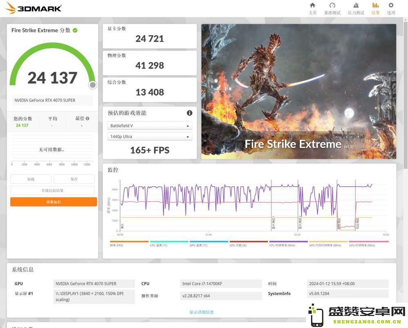
Task: Toggle the GPU 时钟频率 pink legend
Action: [368, 244]
